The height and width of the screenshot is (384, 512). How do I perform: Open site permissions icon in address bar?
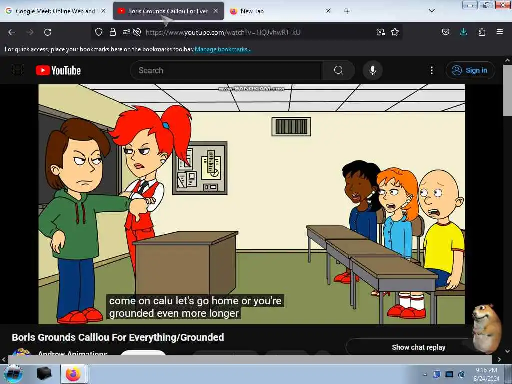tap(126, 32)
